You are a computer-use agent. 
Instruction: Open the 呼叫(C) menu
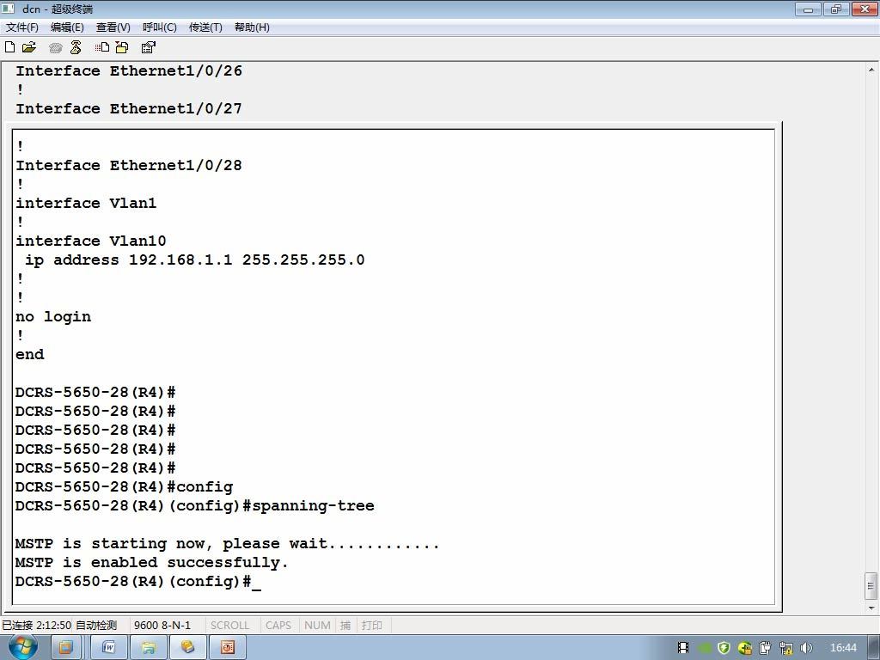pos(159,27)
